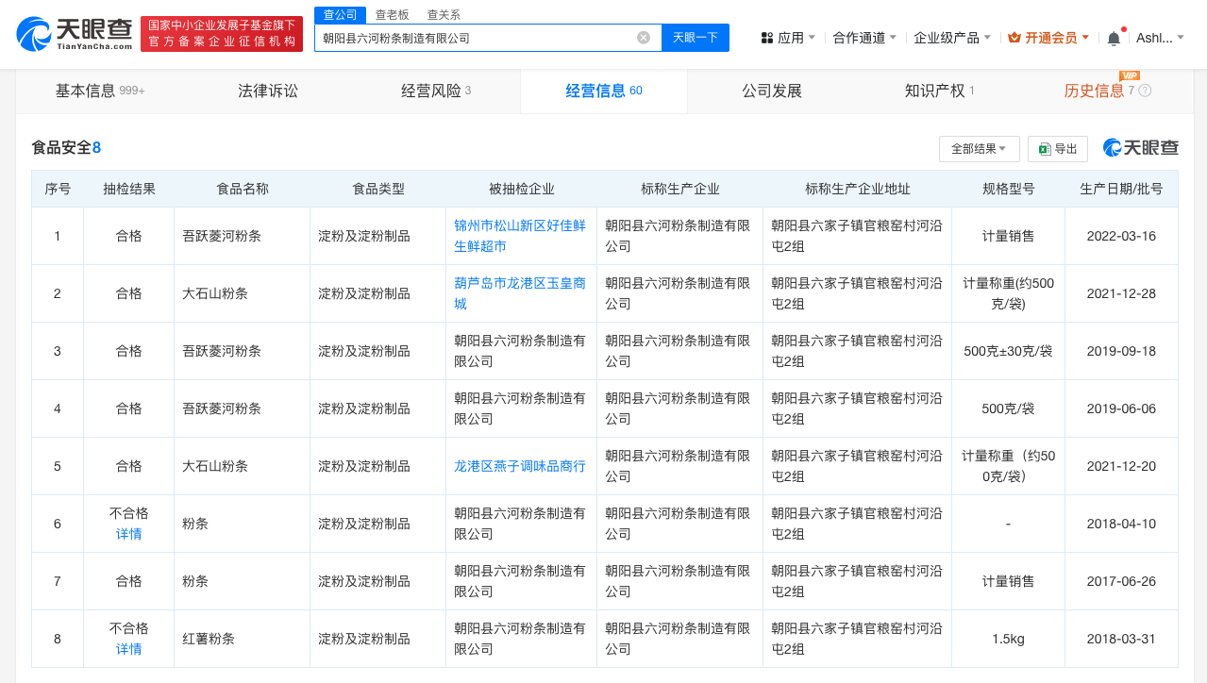
Task: Open 锦州市松山新区好佳鲜生鲜超市 link
Action: (x=520, y=236)
